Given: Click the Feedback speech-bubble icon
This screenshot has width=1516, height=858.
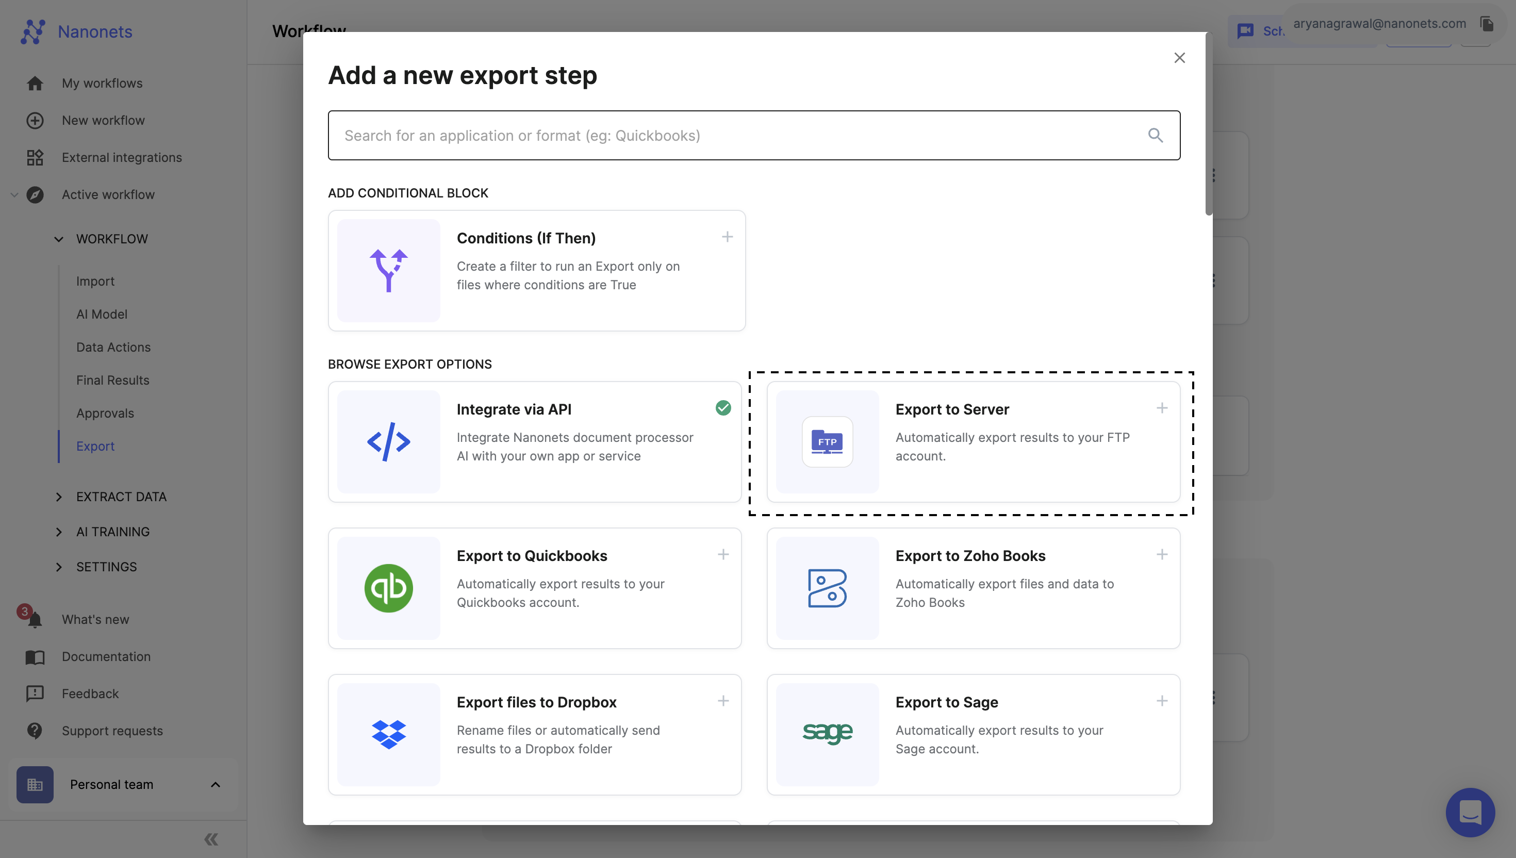Looking at the screenshot, I should pos(35,694).
